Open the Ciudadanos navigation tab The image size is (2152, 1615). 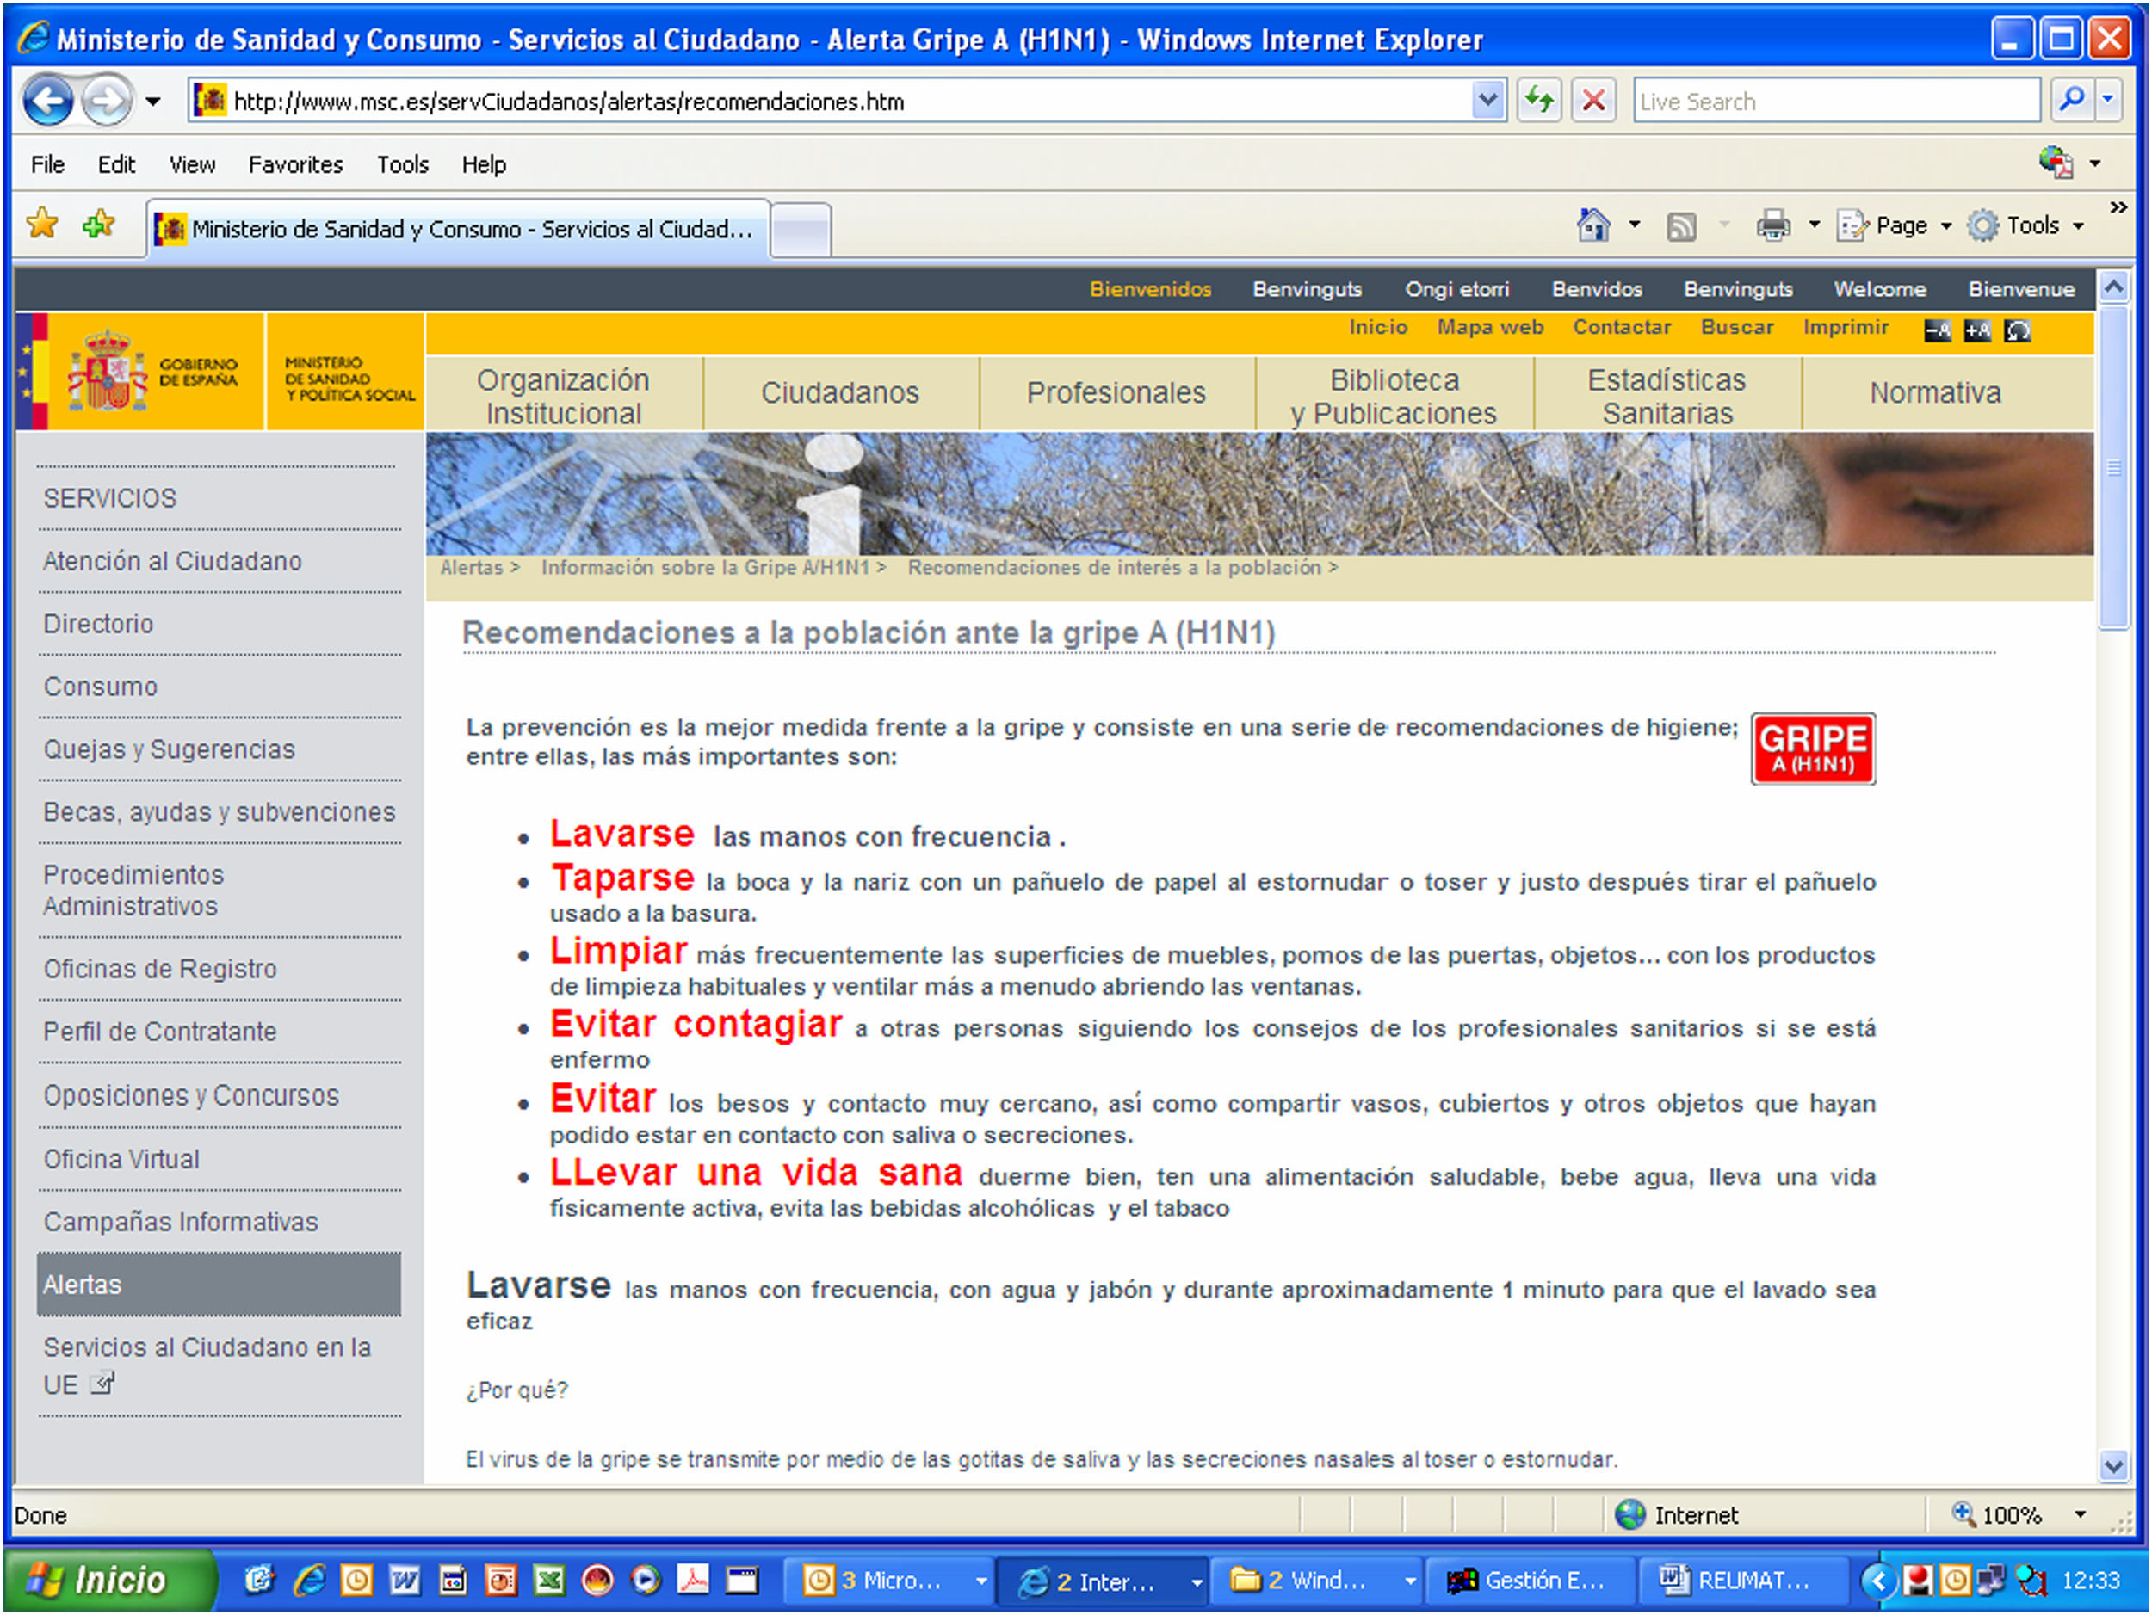click(839, 393)
